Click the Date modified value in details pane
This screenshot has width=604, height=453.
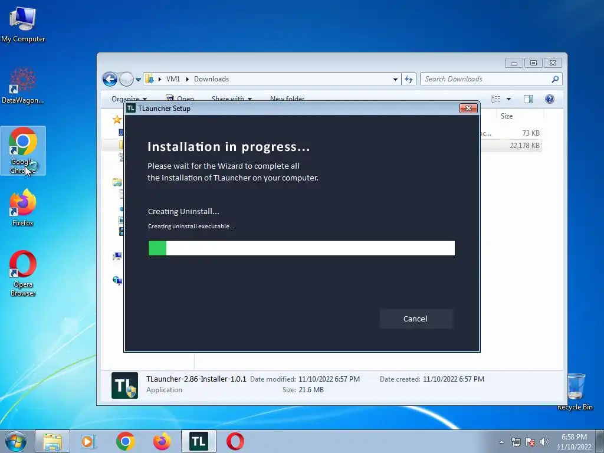click(329, 379)
